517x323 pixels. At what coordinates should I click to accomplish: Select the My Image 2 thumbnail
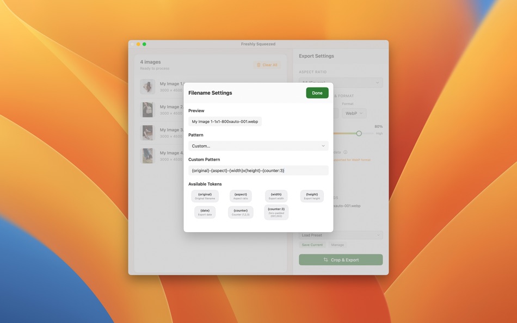point(147,109)
